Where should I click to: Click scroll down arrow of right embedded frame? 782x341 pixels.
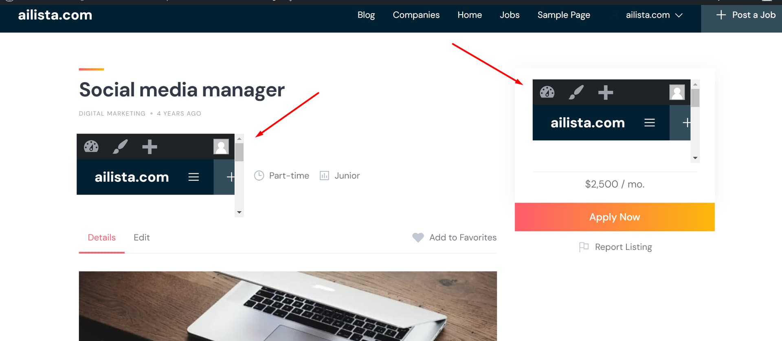click(x=695, y=158)
